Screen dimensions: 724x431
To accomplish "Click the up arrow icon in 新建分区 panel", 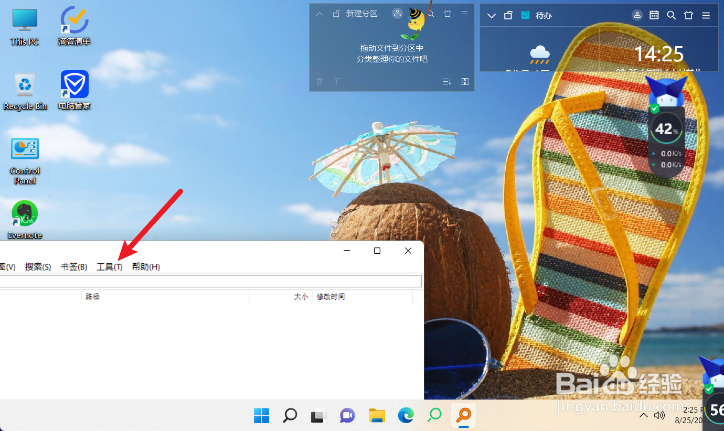I will click(337, 81).
